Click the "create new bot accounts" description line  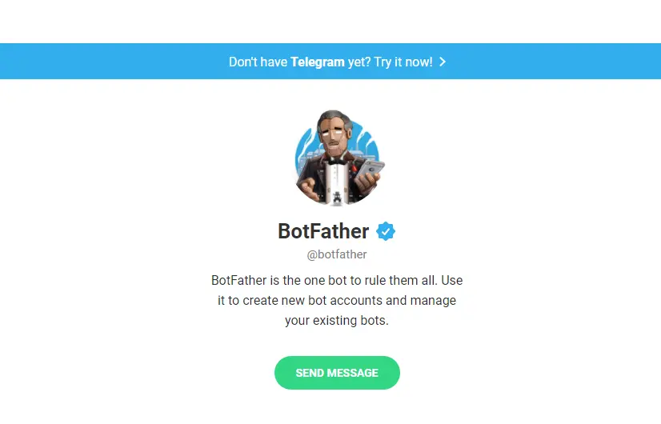tap(337, 301)
